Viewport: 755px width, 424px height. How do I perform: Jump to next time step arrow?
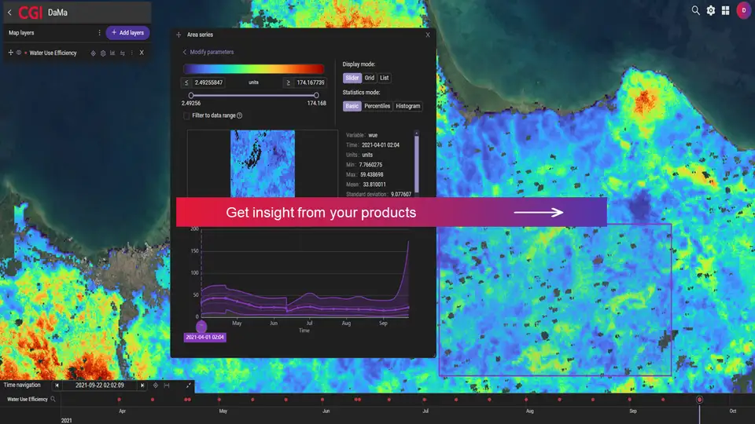point(142,386)
